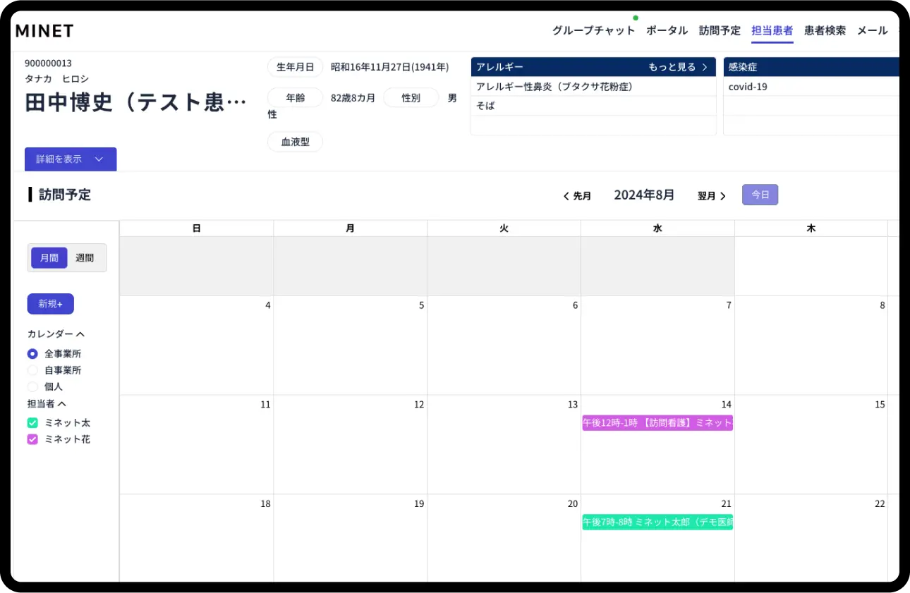This screenshot has width=910, height=593.
Task: Switch to 週間 view
Action: [85, 258]
